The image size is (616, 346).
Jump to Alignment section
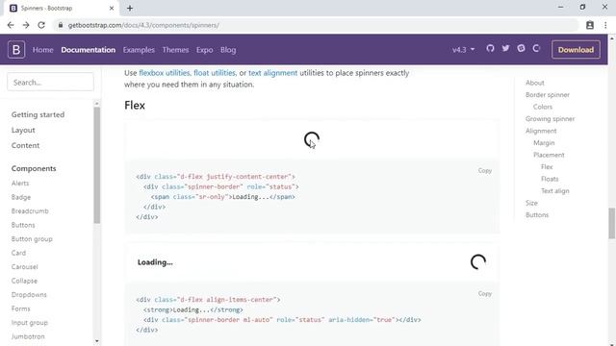click(x=541, y=131)
